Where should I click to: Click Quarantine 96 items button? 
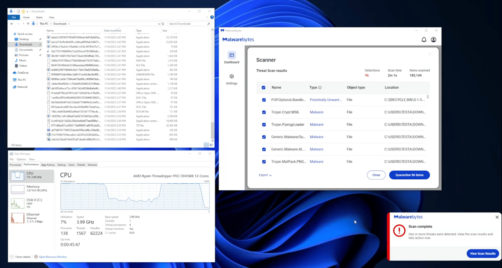pyautogui.click(x=409, y=175)
